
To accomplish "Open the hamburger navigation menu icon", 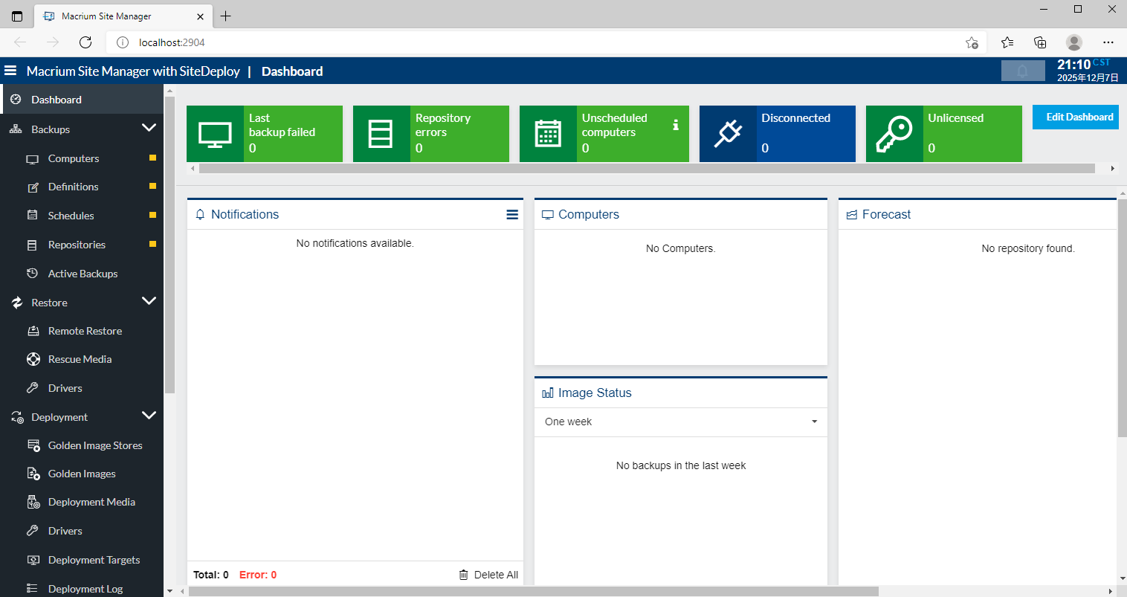I will point(10,71).
